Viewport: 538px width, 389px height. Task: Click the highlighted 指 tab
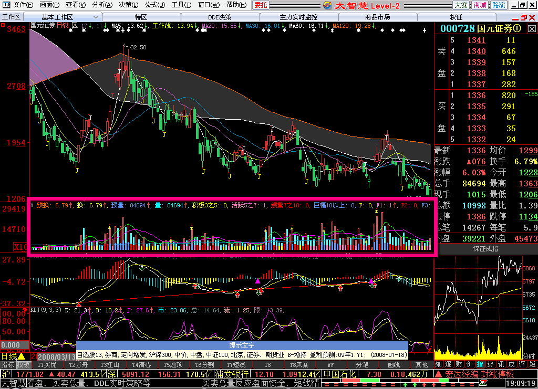(480, 364)
